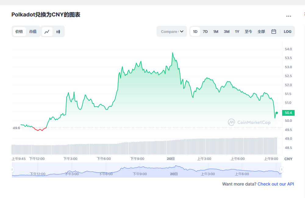Click the 49.0 y-axis value
The width and height of the screenshot is (305, 198).
click(288, 139)
